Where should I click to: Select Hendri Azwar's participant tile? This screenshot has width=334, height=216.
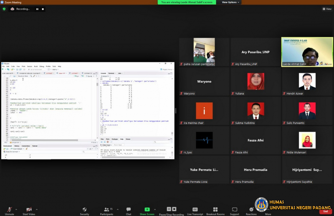tap(307, 81)
